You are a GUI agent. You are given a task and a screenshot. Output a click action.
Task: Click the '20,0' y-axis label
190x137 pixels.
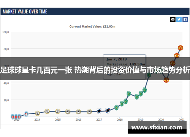6,100
